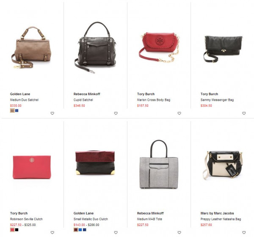Open the Cupid Satchel product link

83,100
